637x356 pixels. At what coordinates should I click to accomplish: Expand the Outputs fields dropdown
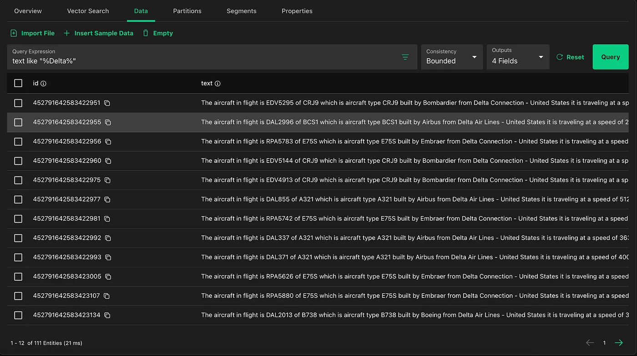[517, 57]
